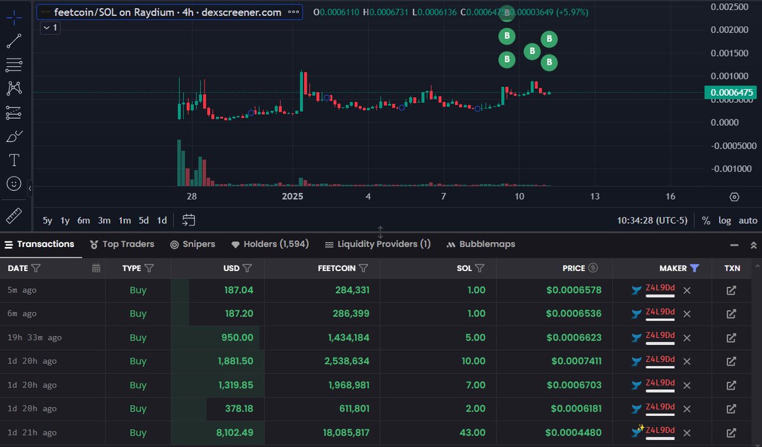Click the current price label 0.0006475
762x447 pixels.
(732, 93)
